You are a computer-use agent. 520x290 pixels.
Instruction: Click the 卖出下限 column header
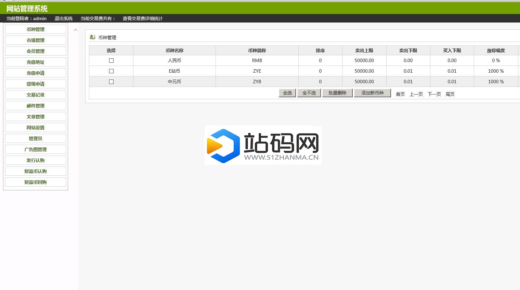[408, 50]
